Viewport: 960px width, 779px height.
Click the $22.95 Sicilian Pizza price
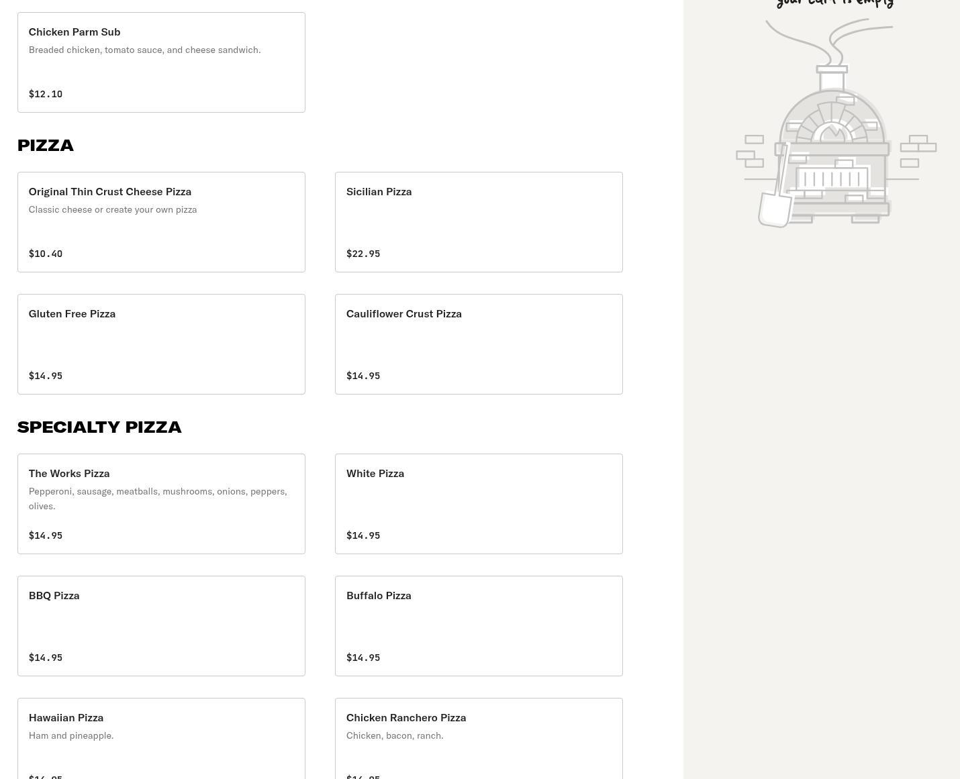coord(363,254)
